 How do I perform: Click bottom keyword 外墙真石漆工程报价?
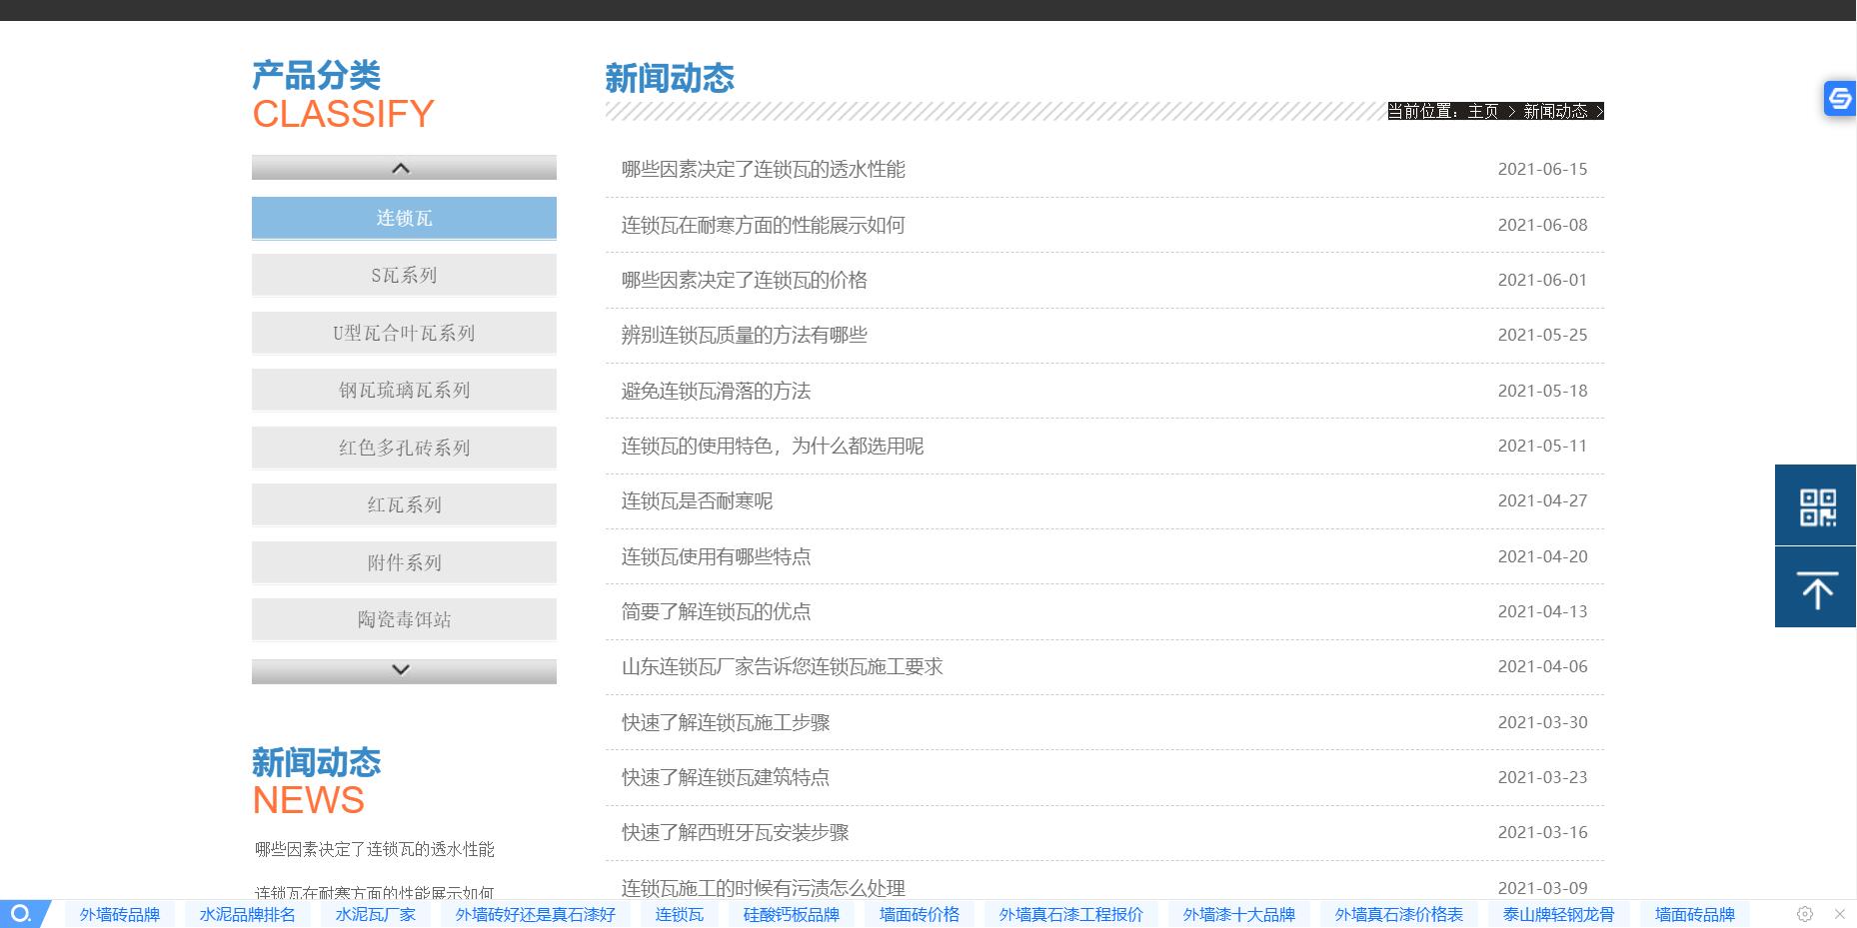pos(1071,914)
